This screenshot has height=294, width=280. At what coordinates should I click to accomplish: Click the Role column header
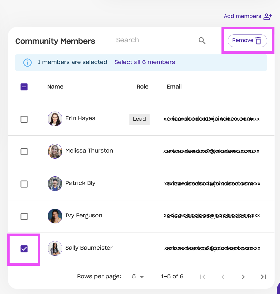click(x=143, y=87)
